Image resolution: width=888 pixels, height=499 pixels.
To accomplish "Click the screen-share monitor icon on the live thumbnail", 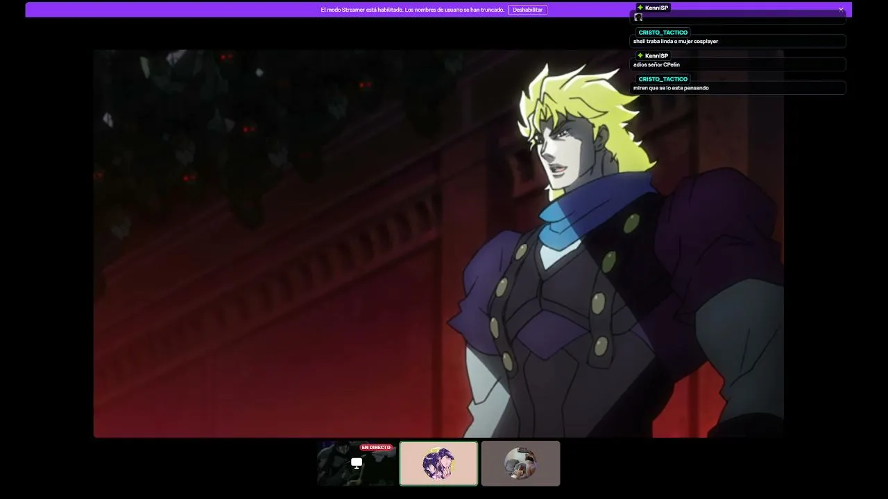I will click(x=357, y=463).
